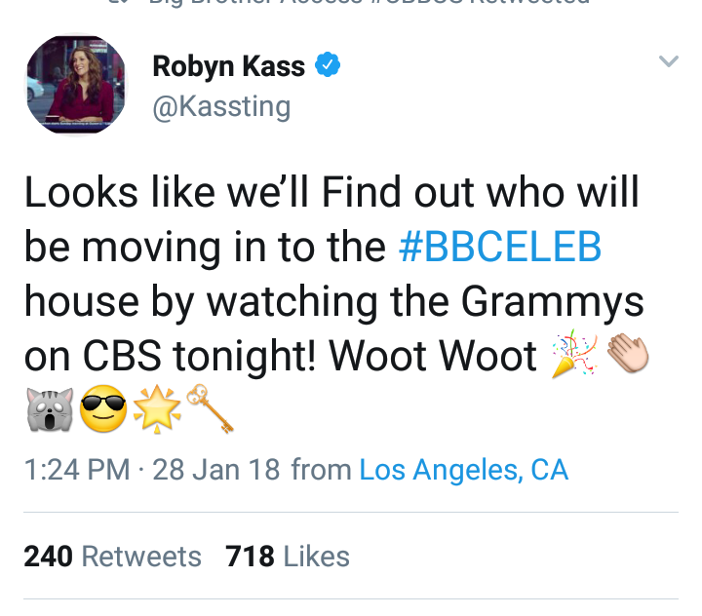The height and width of the screenshot is (616, 702).
Task: Open the @Kassting handle
Action: (x=221, y=107)
